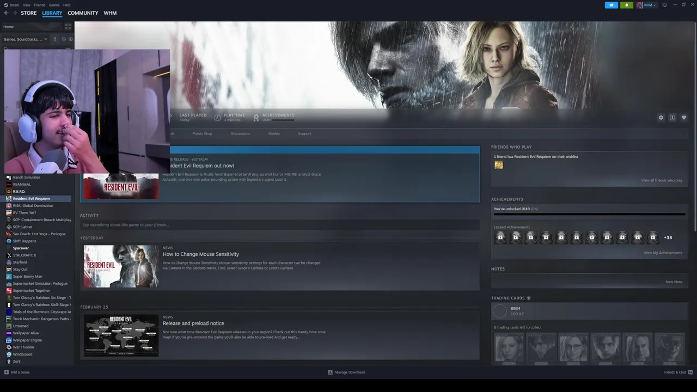Open the Discussions tab

240,133
